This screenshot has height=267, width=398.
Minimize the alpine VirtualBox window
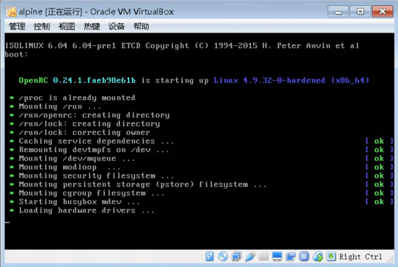point(338,12)
